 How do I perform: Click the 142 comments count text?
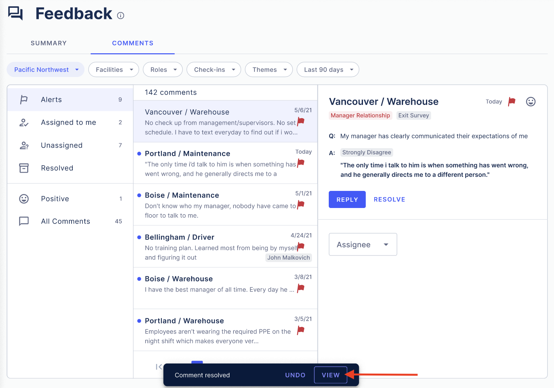click(x=171, y=93)
